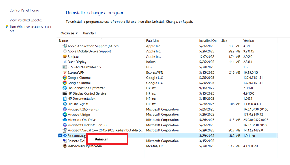
Task: Click the first Google Chrome icon
Action: [65, 78]
